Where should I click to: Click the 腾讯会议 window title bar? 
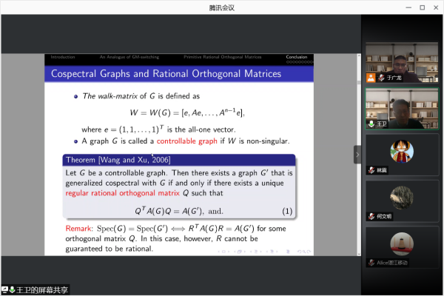(x=222, y=6)
